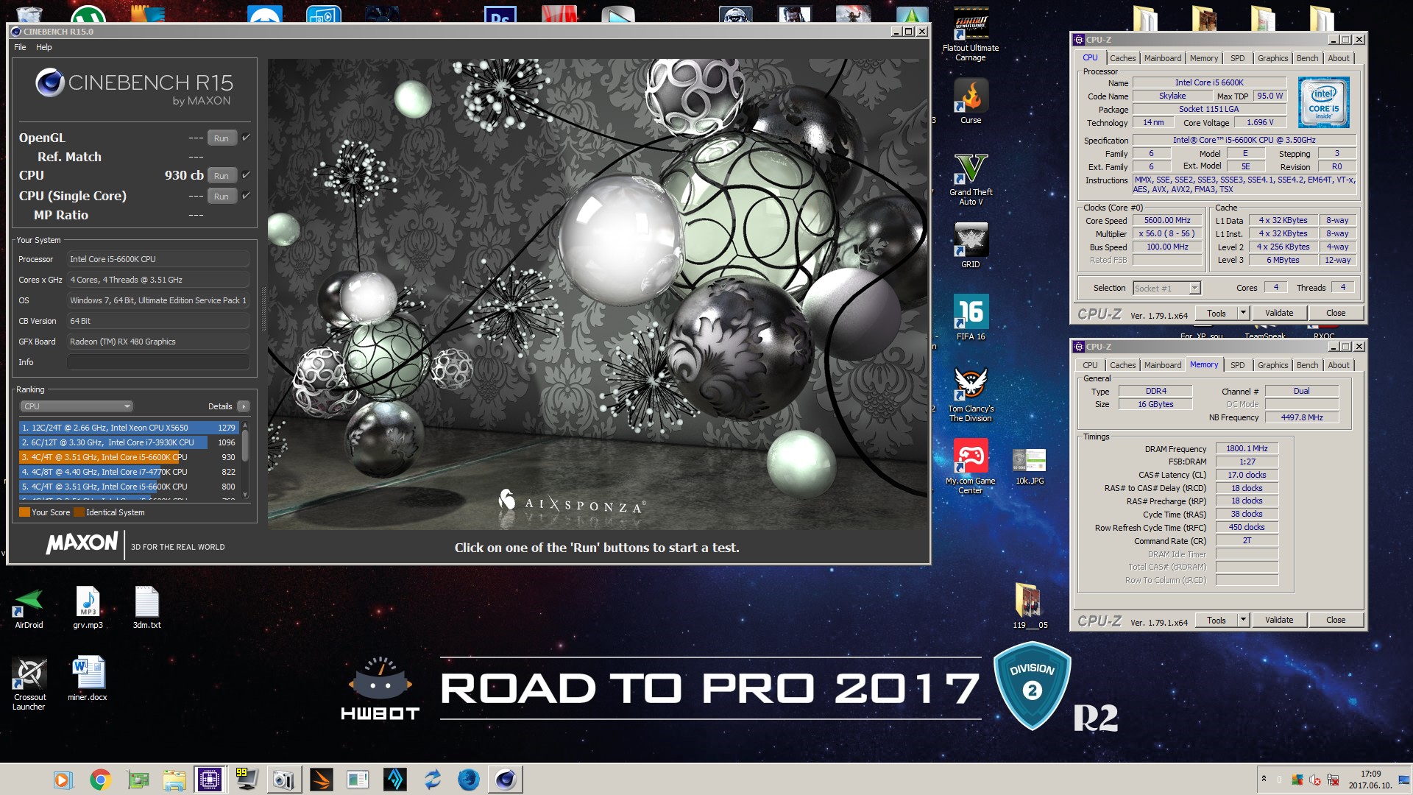Open My.com Game Center shortcut
The height and width of the screenshot is (795, 1413).
coord(971,467)
